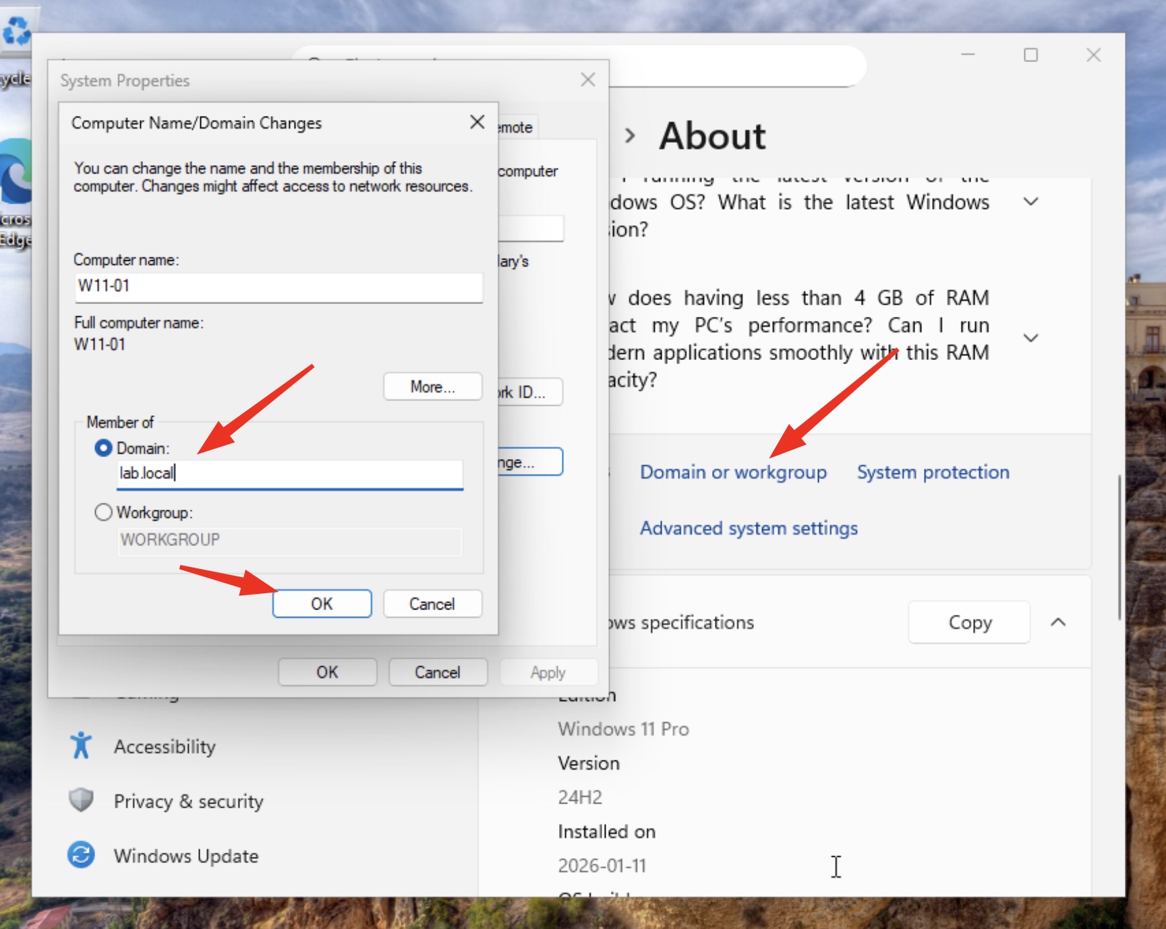Open Advanced system settings link
The width and height of the screenshot is (1166, 929).
click(x=748, y=528)
